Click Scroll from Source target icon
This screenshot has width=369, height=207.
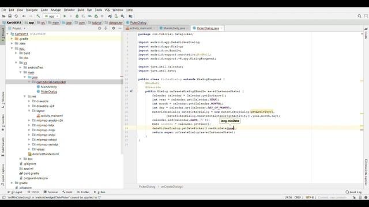point(100,28)
